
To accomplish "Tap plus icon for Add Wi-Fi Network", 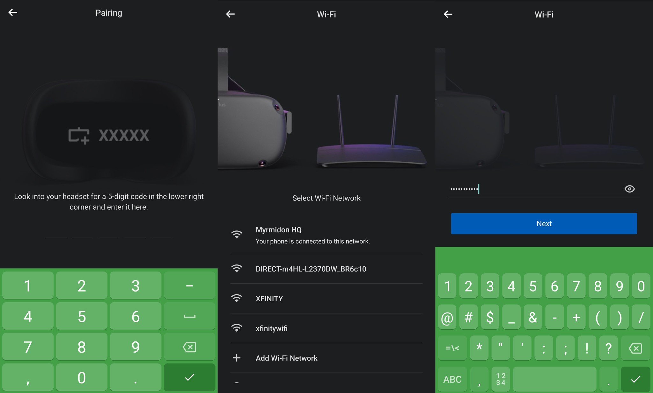I will (237, 358).
